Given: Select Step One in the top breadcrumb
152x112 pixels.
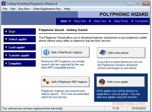Looking at the screenshot, I should [80, 21].
